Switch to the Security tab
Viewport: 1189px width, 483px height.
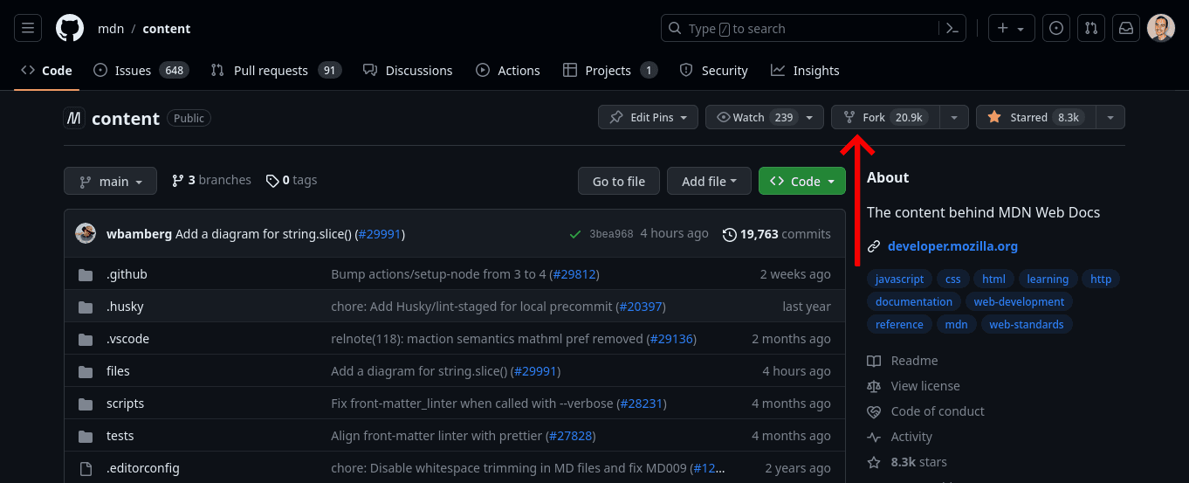(714, 70)
